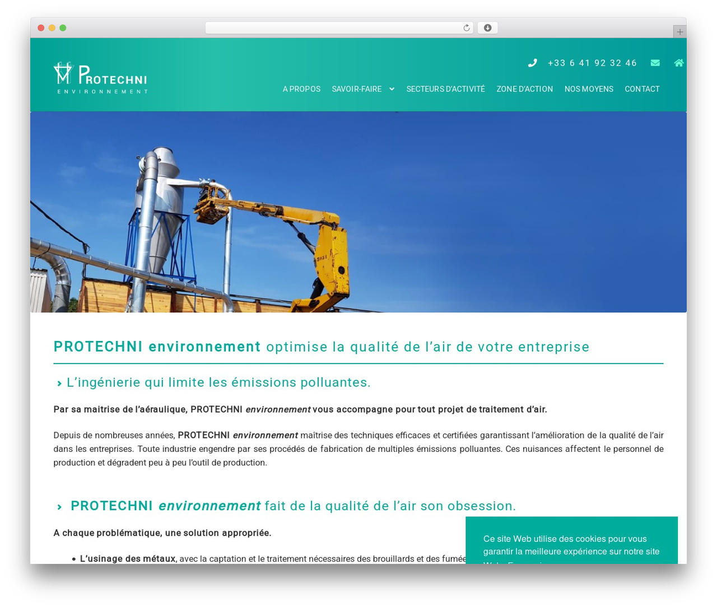Click the Protechni Environnement logo
Screen dimensions: 717x607
(101, 78)
